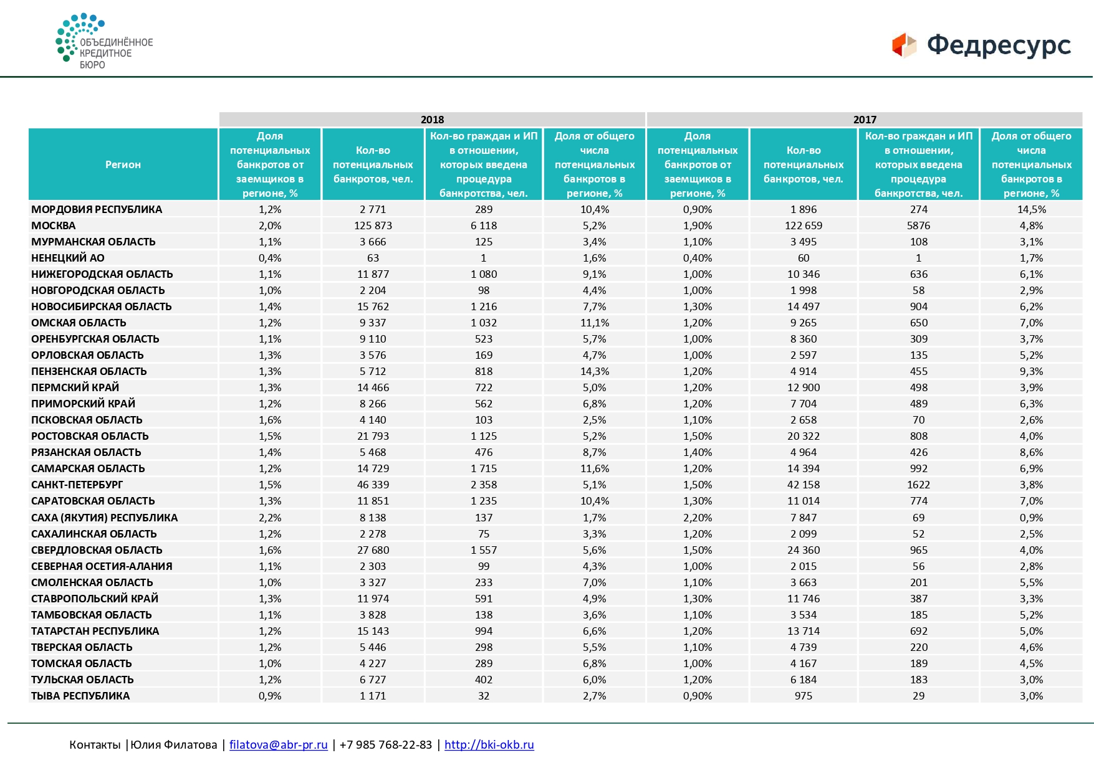The width and height of the screenshot is (1094, 773).
Task: Click the value 11,6% for Самарская область
Action: tap(595, 468)
